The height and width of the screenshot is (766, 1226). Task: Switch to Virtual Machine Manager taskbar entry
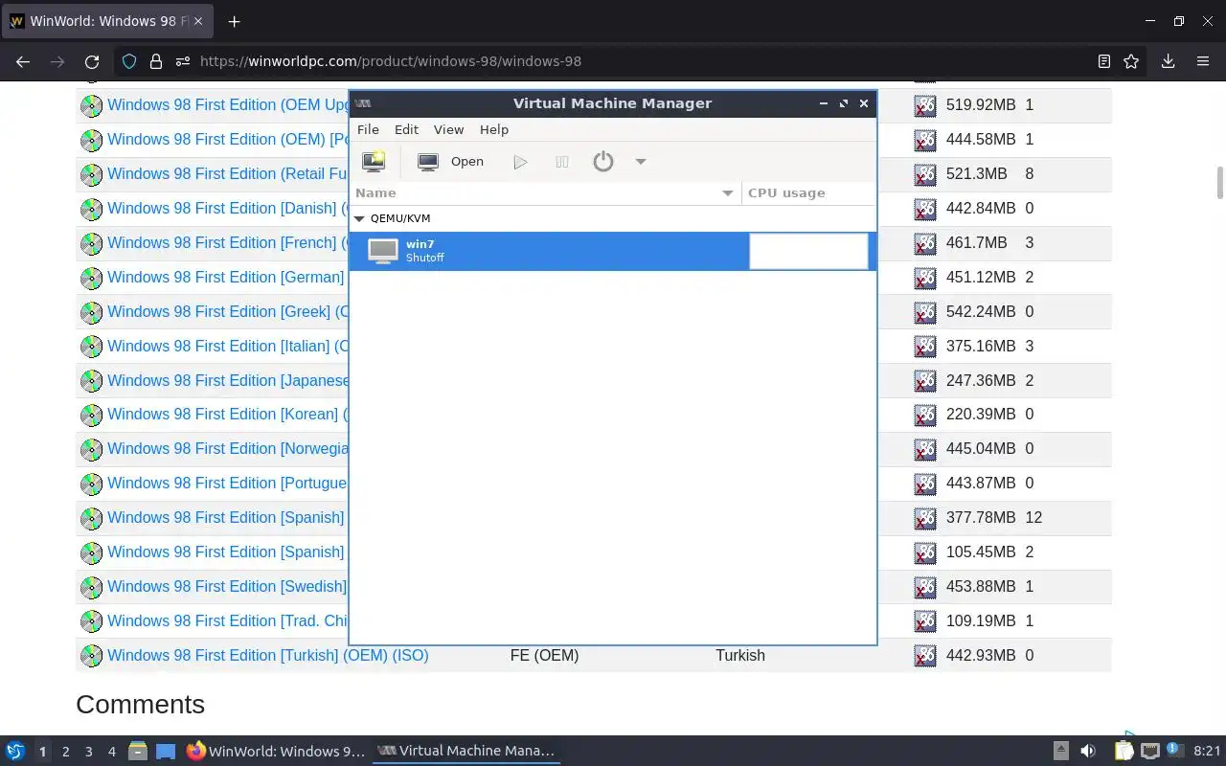point(465,752)
